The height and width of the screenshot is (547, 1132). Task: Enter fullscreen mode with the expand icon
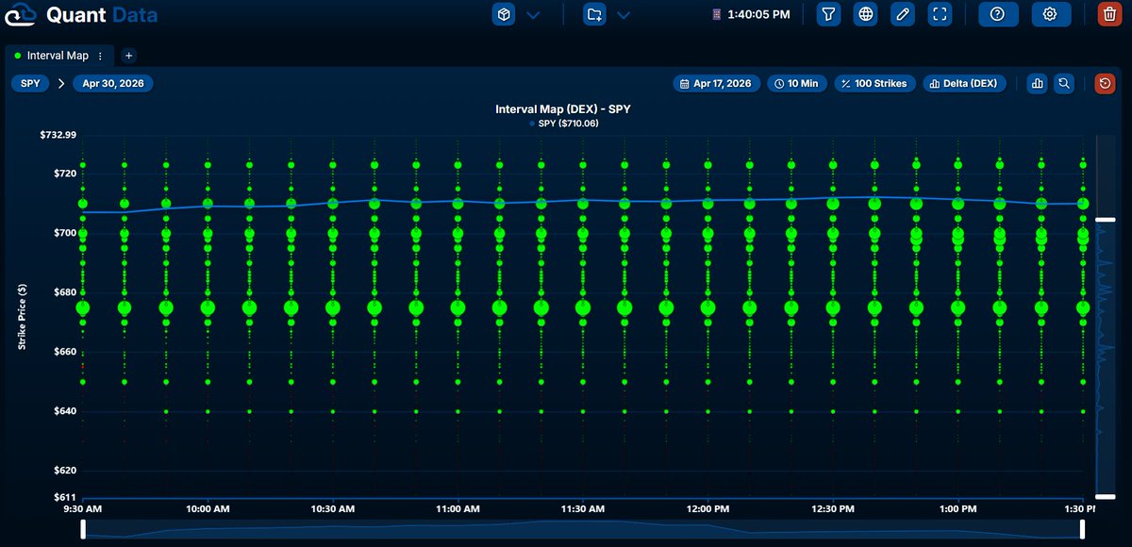[939, 14]
